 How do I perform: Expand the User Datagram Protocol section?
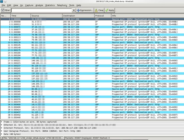pyautogui.click(x=1, y=131)
